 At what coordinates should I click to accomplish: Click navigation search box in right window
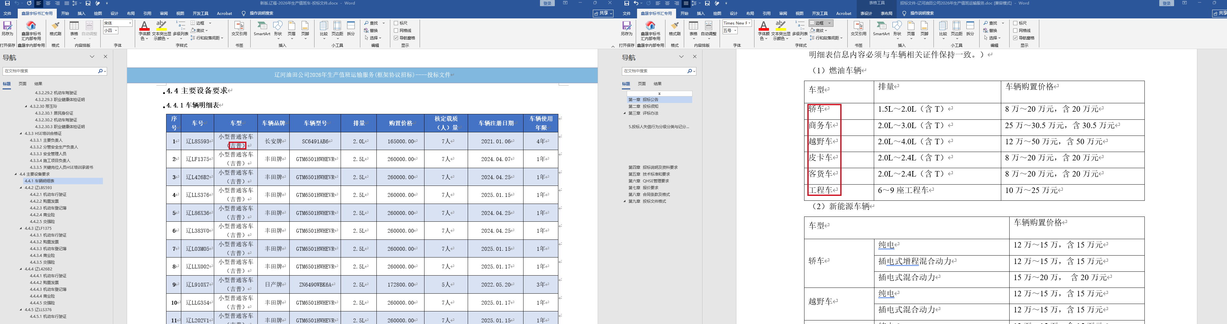(654, 71)
